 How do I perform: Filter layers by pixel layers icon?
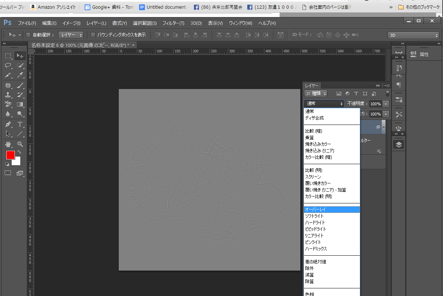(339, 93)
